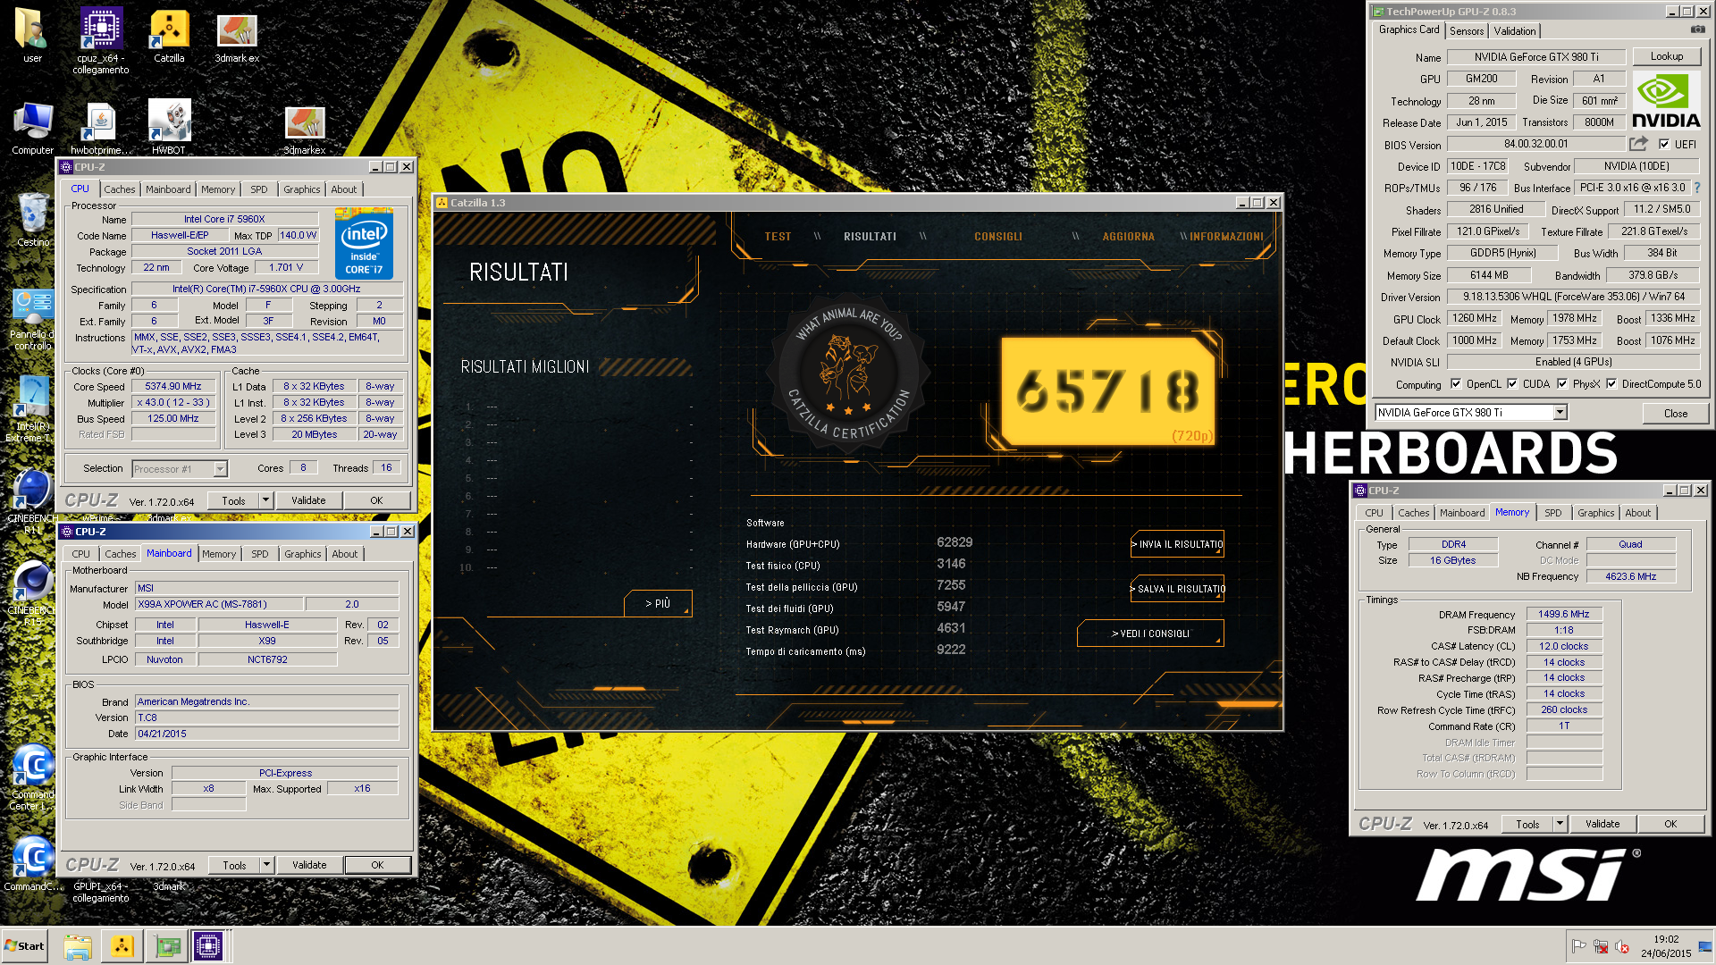The height and width of the screenshot is (965, 1716).
Task: Click OK in the CPU-Z Mainboard window
Action: click(x=377, y=865)
